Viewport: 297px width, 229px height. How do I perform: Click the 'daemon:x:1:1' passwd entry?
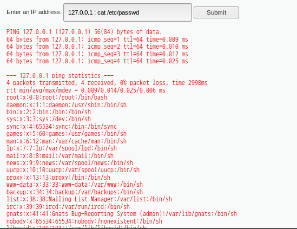click(x=67, y=105)
